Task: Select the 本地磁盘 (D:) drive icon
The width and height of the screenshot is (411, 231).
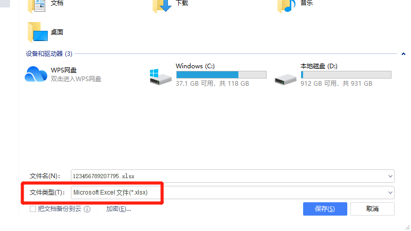Action: 286,80
